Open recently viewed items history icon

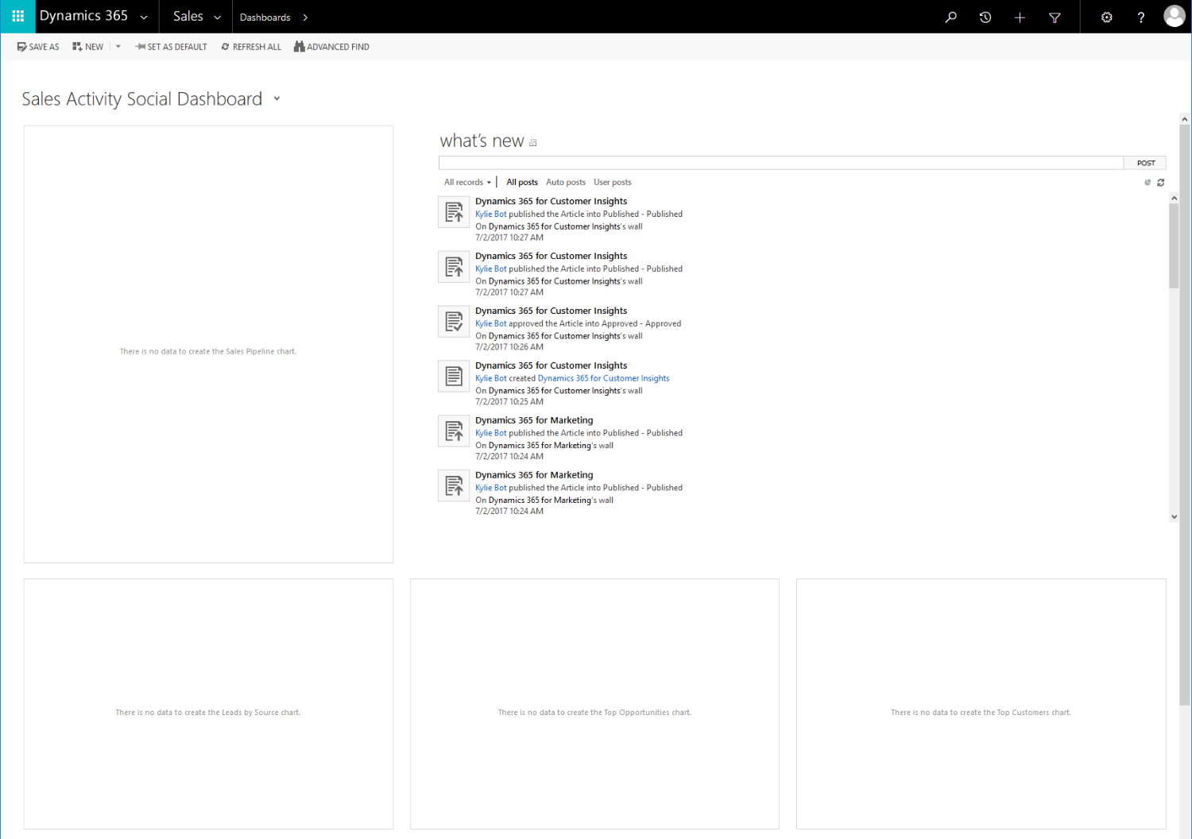tap(985, 17)
